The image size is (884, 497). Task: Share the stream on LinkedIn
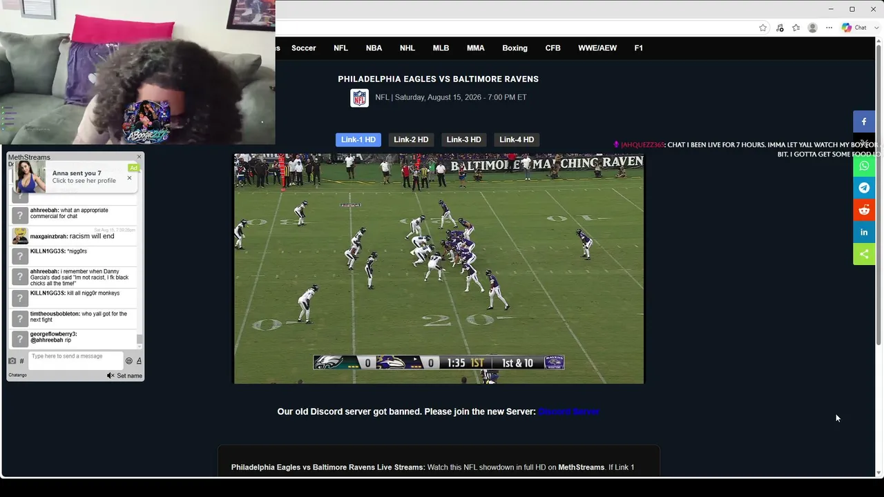864,232
